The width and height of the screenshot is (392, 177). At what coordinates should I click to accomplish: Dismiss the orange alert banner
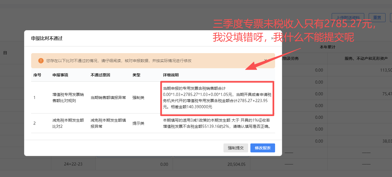click(266, 60)
